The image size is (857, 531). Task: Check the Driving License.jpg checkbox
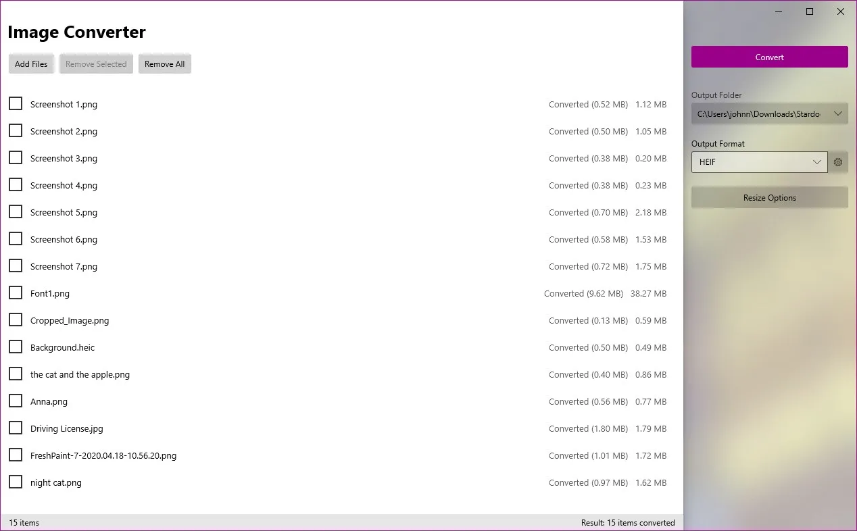click(16, 428)
